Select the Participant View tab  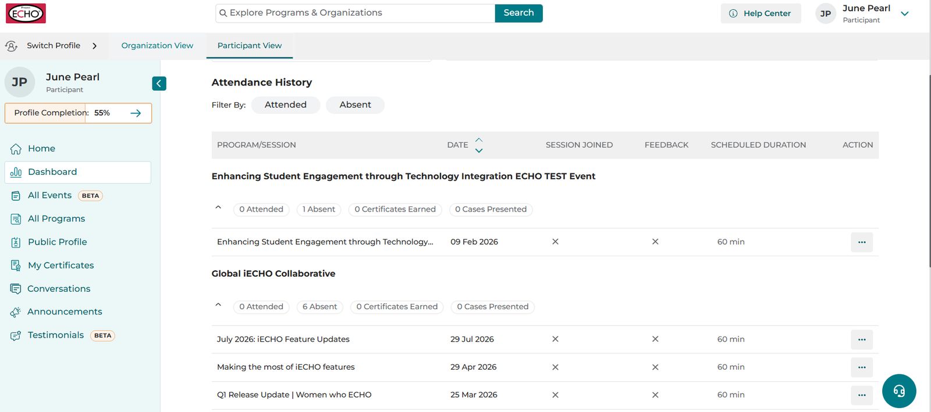pyautogui.click(x=250, y=46)
